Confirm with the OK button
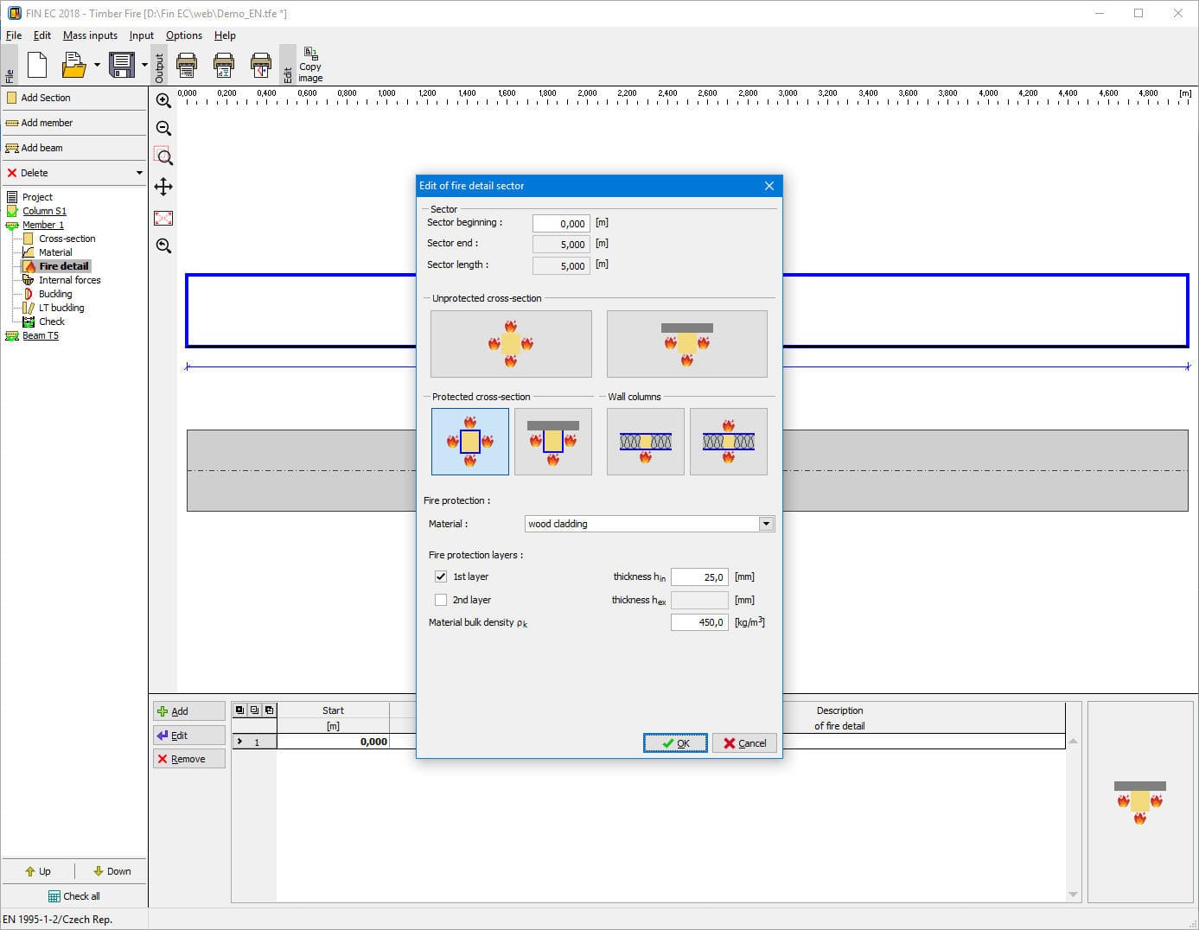The height and width of the screenshot is (930, 1199). 675,742
